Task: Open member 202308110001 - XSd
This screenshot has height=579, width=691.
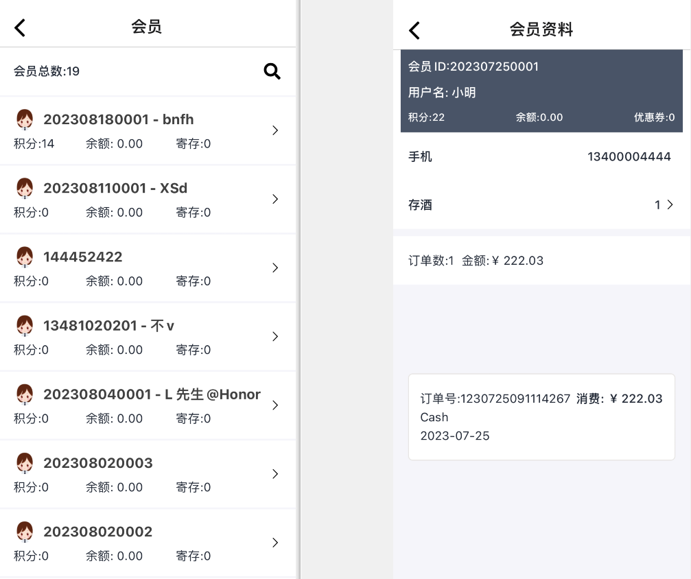Action: pyautogui.click(x=148, y=199)
